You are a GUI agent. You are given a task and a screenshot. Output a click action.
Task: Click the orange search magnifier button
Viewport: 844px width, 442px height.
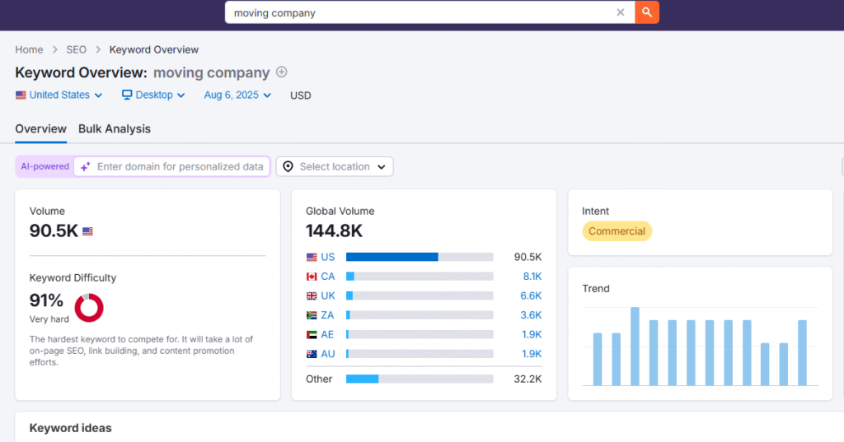click(x=647, y=12)
